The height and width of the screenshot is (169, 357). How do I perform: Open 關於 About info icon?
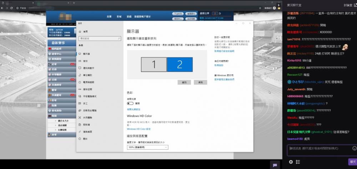(80, 139)
